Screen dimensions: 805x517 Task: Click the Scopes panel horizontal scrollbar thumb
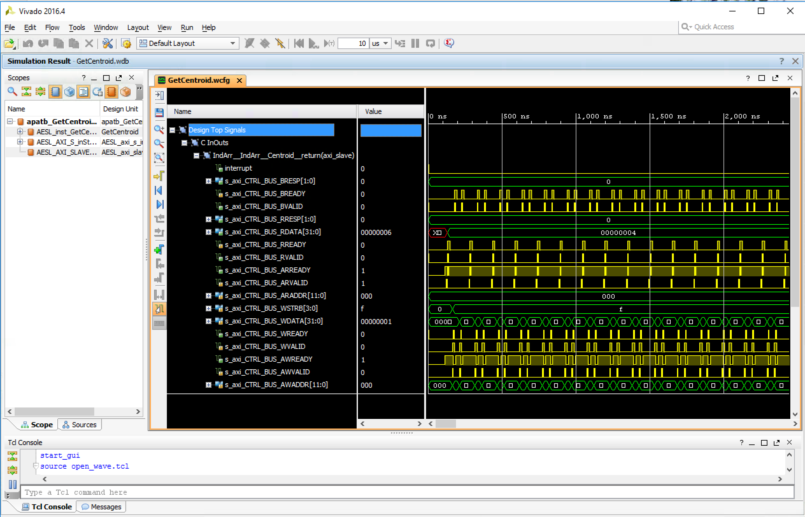[x=54, y=412]
